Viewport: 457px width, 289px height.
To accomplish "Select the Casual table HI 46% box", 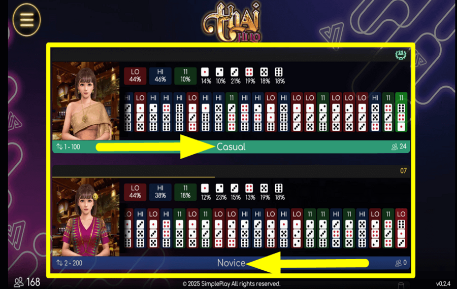I will coord(160,76).
